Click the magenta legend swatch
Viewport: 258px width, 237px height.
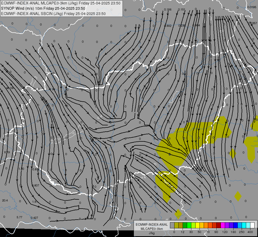pyautogui.click(x=223, y=225)
